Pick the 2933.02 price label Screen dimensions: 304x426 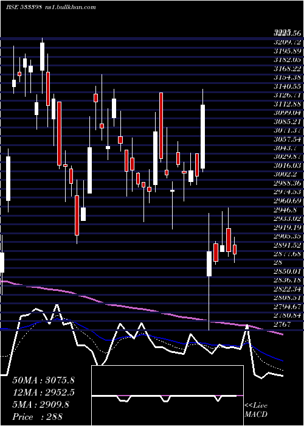(x=287, y=218)
